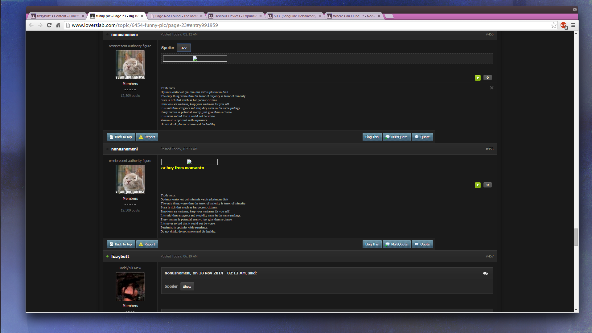Upvote post #455 with green arrow
Screen dimensions: 592x333
pyautogui.click(x=478, y=78)
